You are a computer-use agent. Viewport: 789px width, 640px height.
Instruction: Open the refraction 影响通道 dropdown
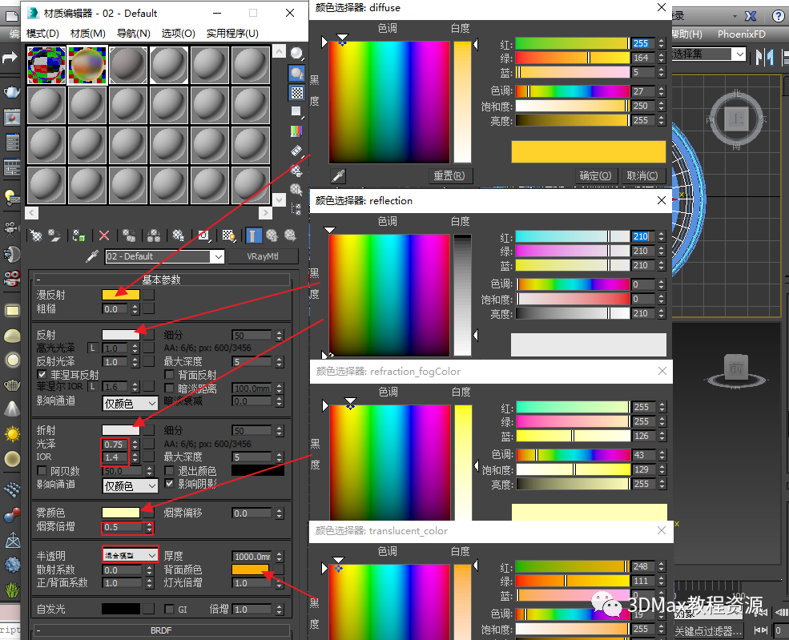131,486
